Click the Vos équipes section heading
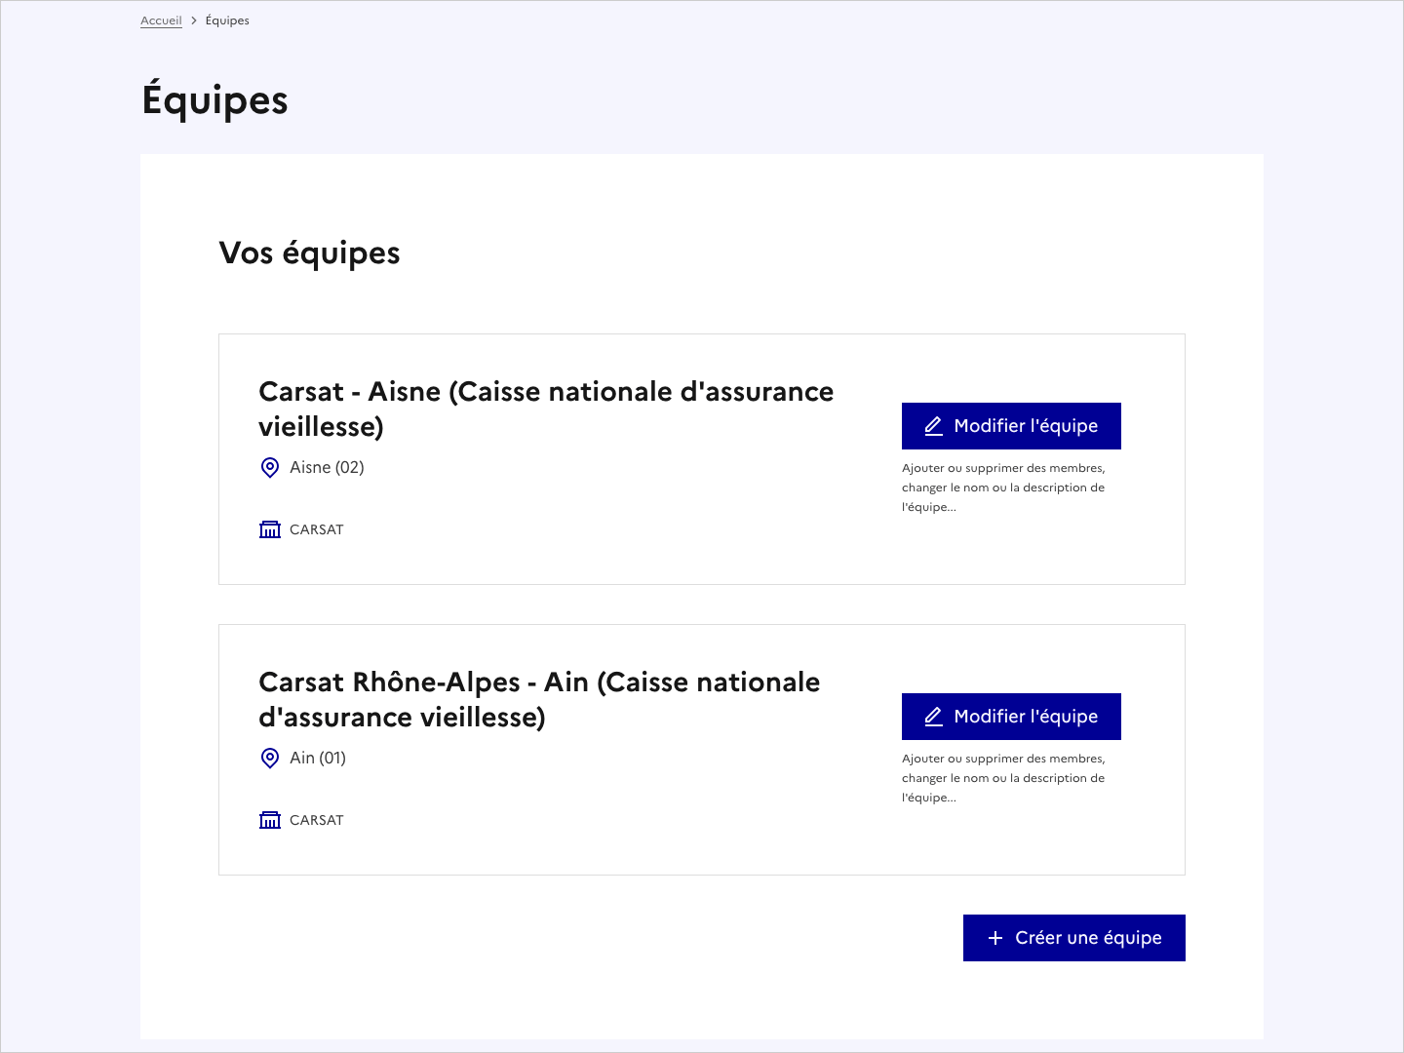The height and width of the screenshot is (1053, 1404). point(311,253)
